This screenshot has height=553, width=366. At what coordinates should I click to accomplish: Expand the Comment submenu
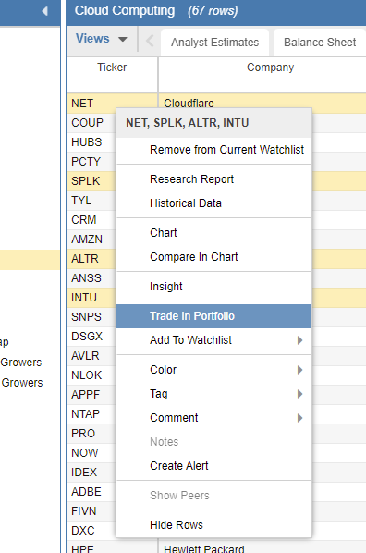[214, 418]
